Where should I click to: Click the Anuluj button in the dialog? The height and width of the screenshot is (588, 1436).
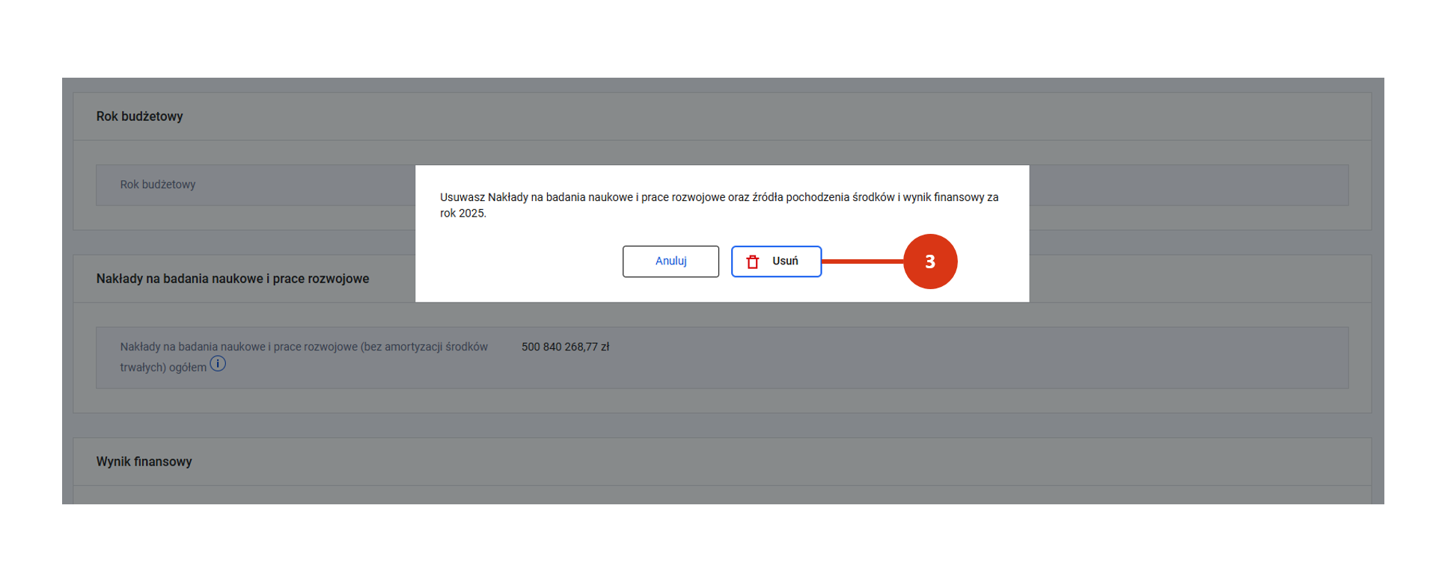(670, 261)
